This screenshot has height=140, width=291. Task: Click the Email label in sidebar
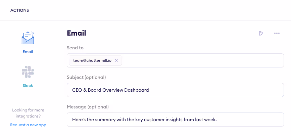[28, 52]
